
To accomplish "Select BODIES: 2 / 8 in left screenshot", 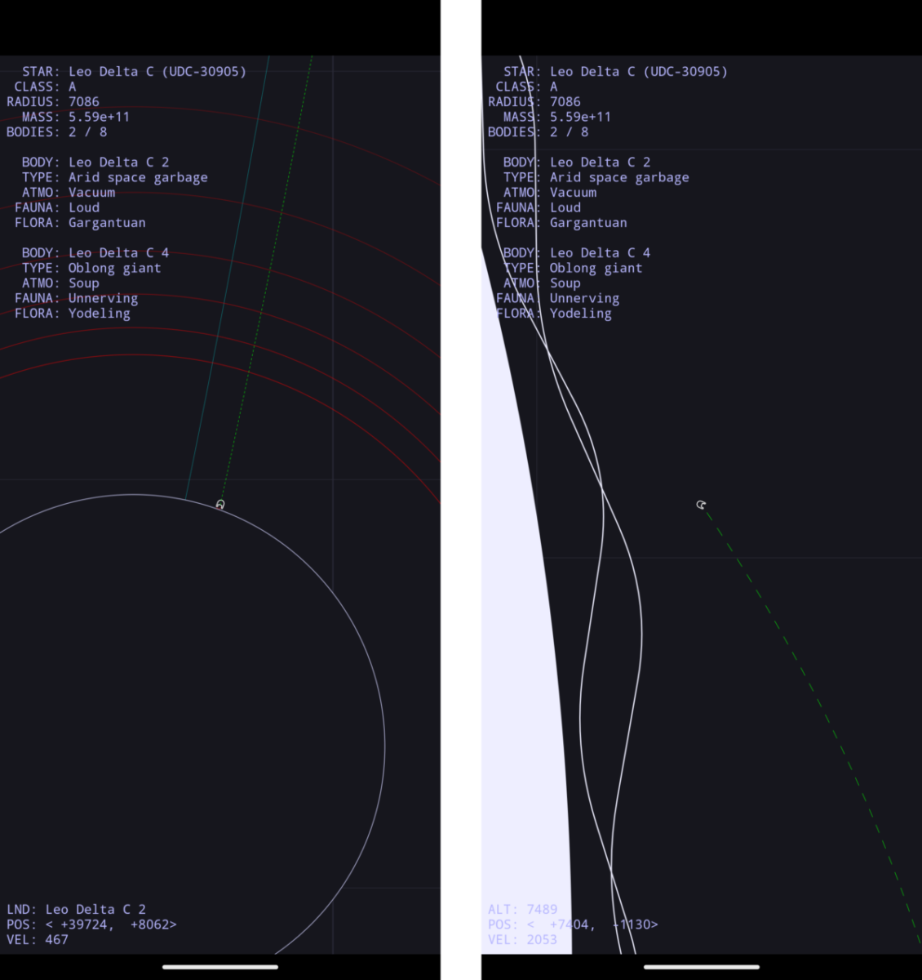I will pyautogui.click(x=56, y=132).
